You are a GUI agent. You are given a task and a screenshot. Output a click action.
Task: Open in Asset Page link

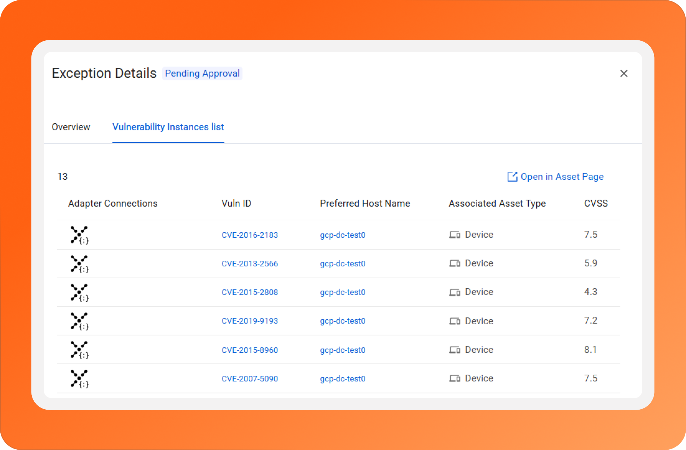562,177
